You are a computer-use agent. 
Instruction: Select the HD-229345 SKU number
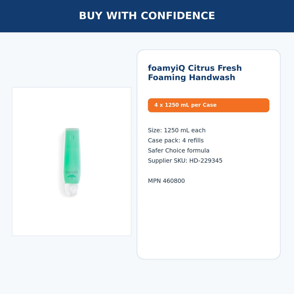click(206, 161)
